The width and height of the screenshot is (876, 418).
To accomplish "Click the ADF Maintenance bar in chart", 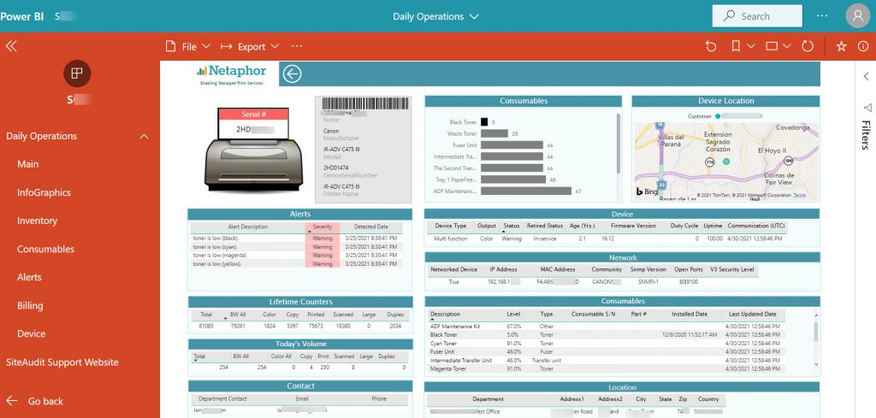I will (x=526, y=191).
